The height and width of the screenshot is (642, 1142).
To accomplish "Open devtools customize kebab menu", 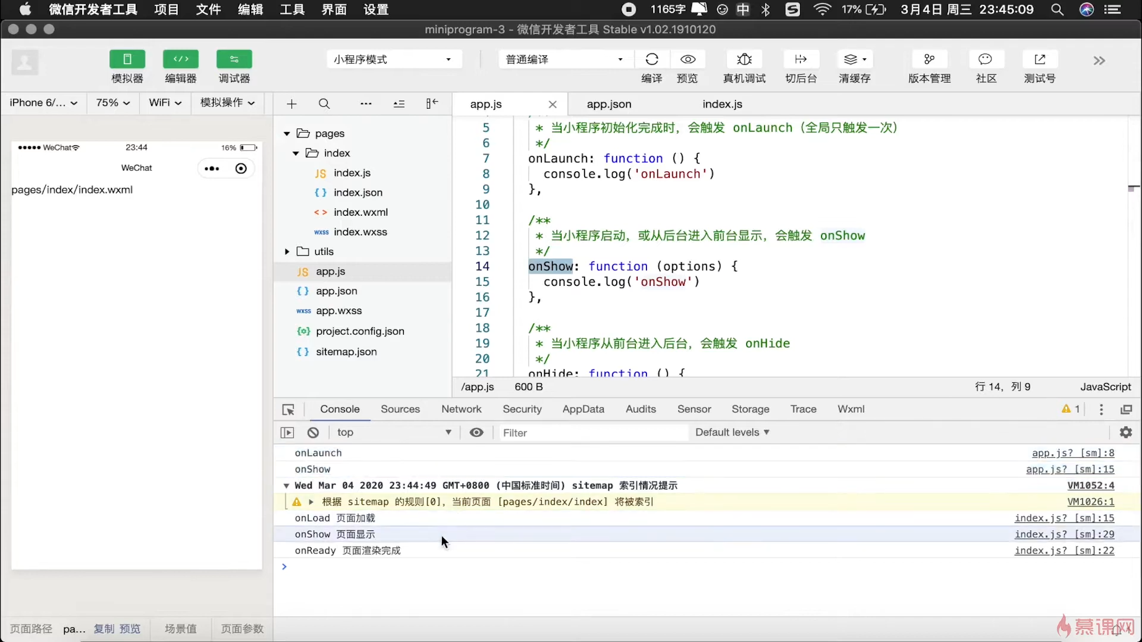I will click(x=1102, y=410).
